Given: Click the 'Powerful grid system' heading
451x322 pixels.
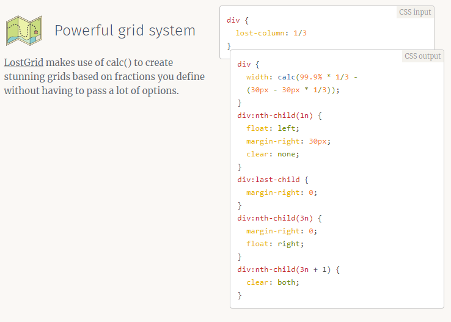Looking at the screenshot, I should [125, 31].
